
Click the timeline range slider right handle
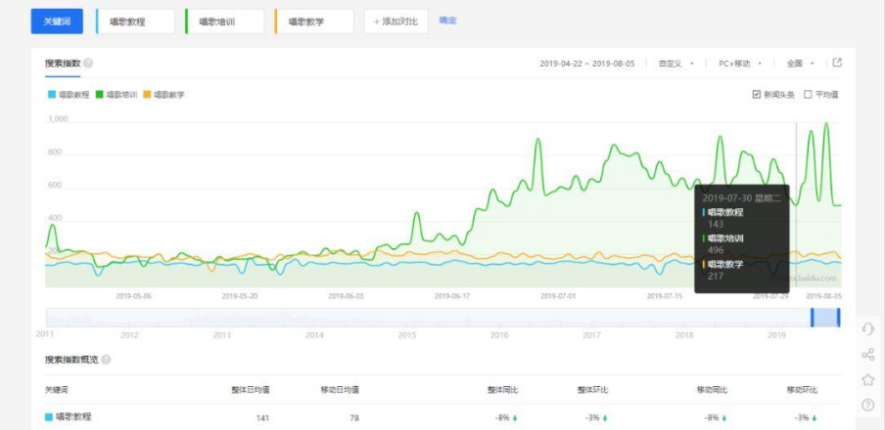838,318
